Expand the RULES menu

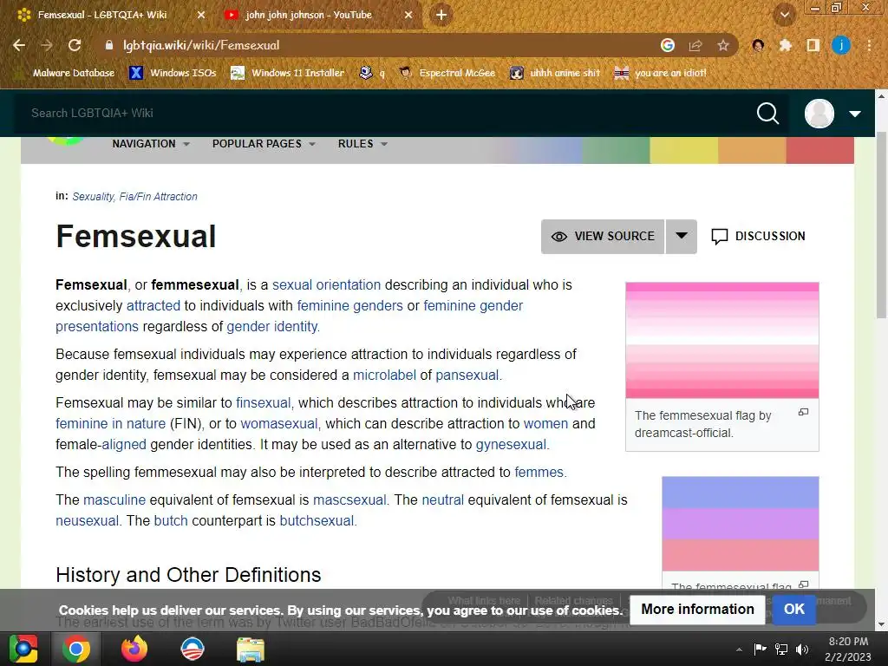[x=362, y=144]
